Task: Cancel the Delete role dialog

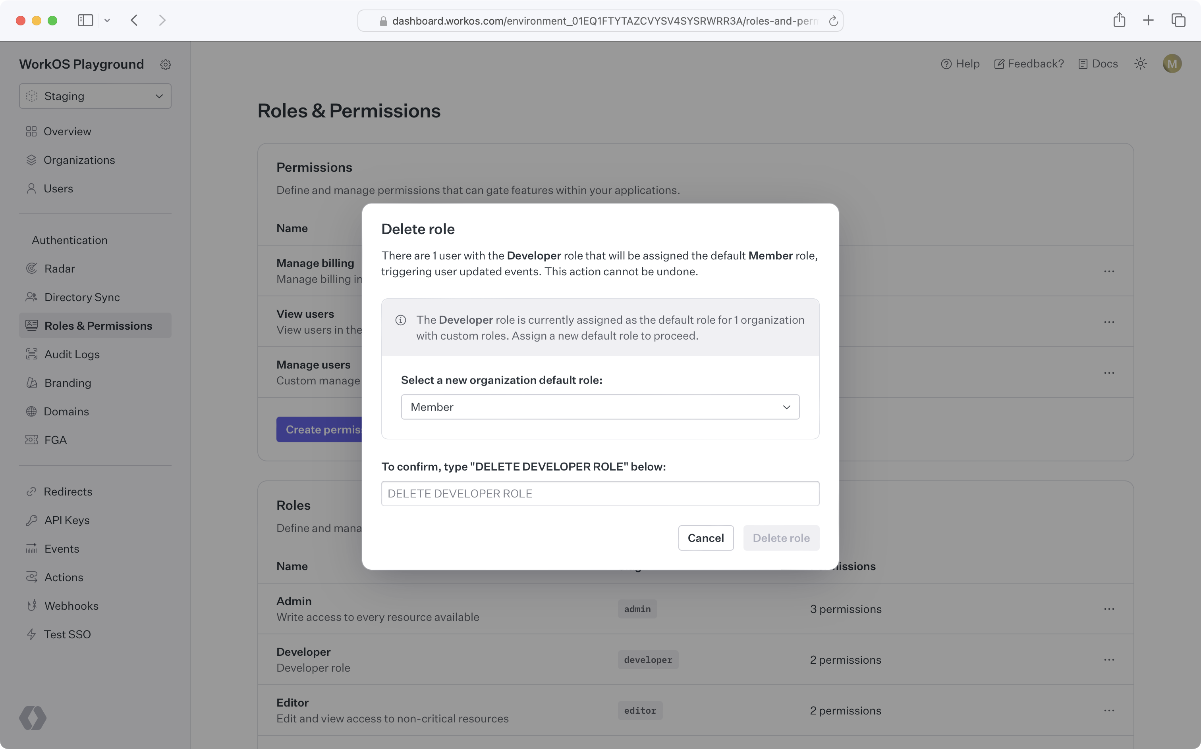Action: [706, 538]
